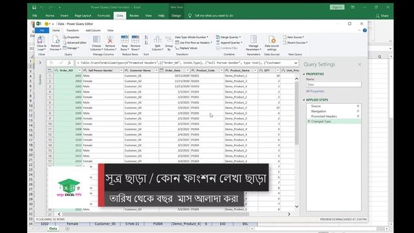This screenshot has width=414, height=233.
Task: Open settings gear for Navigation step
Action: pos(358,111)
